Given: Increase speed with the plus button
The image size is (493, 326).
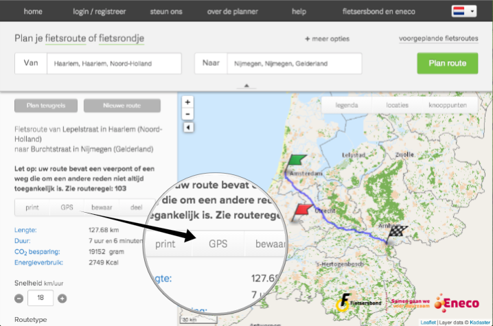Looking at the screenshot, I should coord(62,299).
